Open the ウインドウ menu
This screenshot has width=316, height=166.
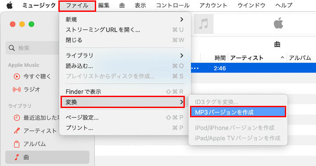(x=251, y=5)
